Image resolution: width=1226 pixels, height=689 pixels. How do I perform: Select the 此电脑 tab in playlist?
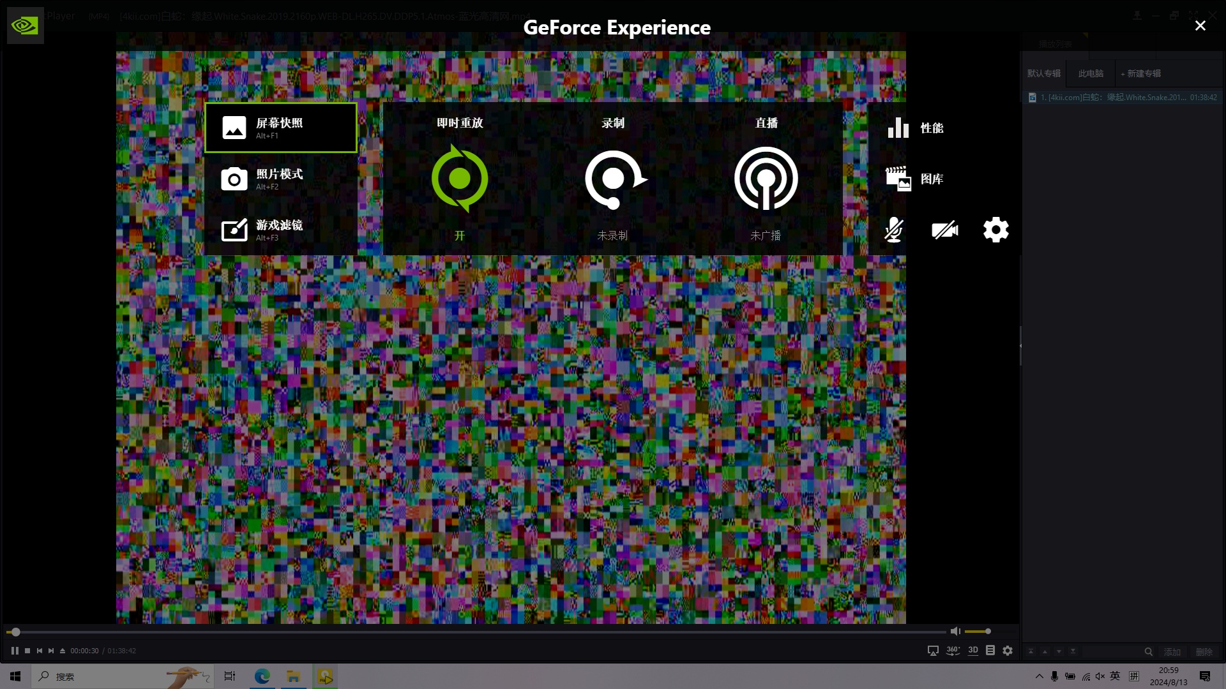pos(1091,73)
